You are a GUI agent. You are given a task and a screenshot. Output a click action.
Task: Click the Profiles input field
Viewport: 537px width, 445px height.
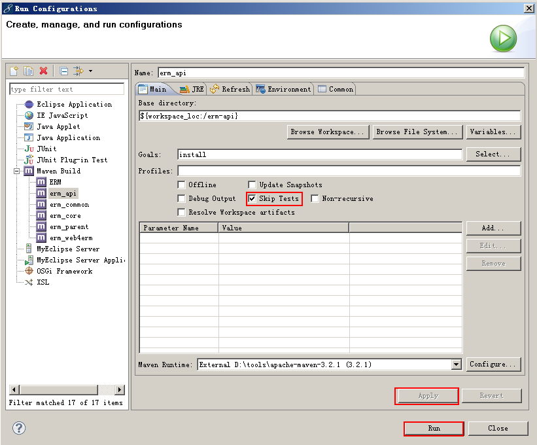pyautogui.click(x=349, y=171)
